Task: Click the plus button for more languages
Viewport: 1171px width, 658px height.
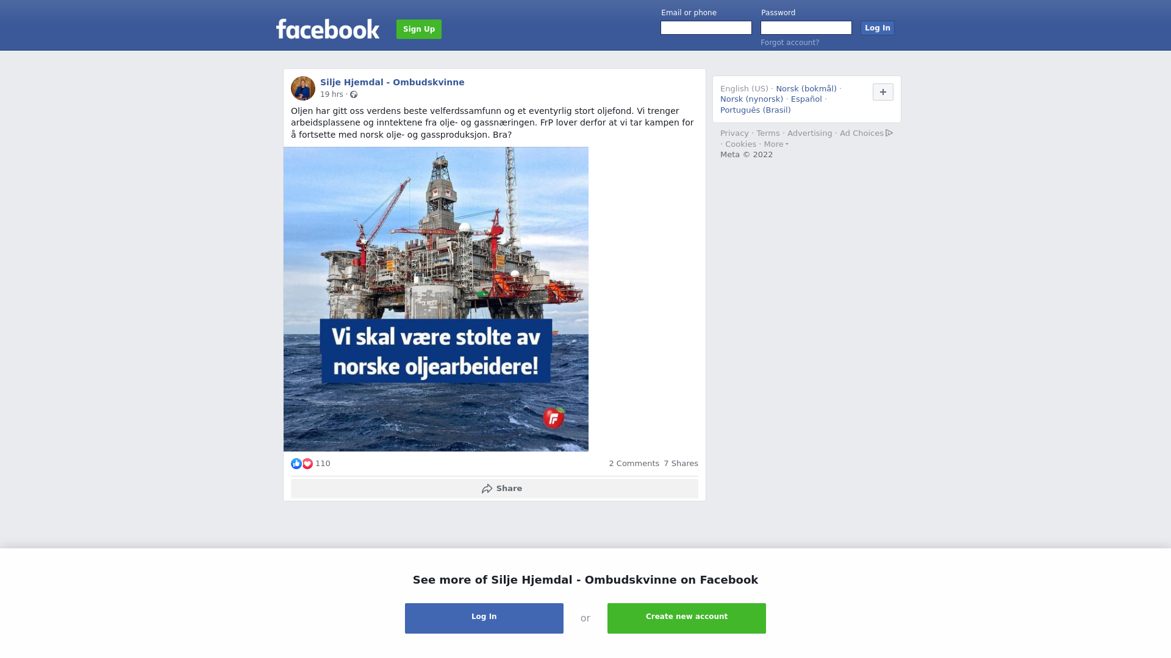Action: pos(883,92)
